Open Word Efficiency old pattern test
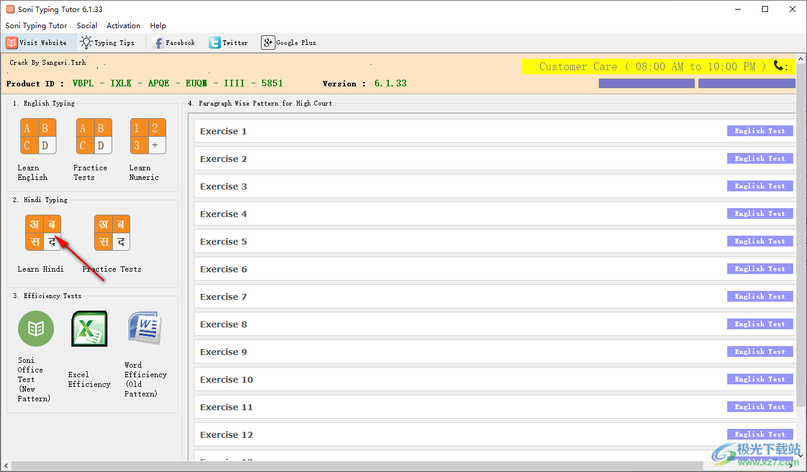The image size is (807, 472). pos(144,327)
